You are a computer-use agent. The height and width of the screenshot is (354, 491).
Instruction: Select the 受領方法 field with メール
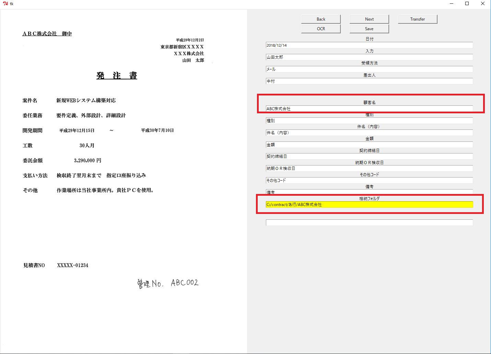(x=369, y=69)
